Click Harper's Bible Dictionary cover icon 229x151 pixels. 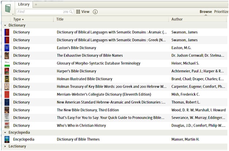pyautogui.click(x=7, y=71)
